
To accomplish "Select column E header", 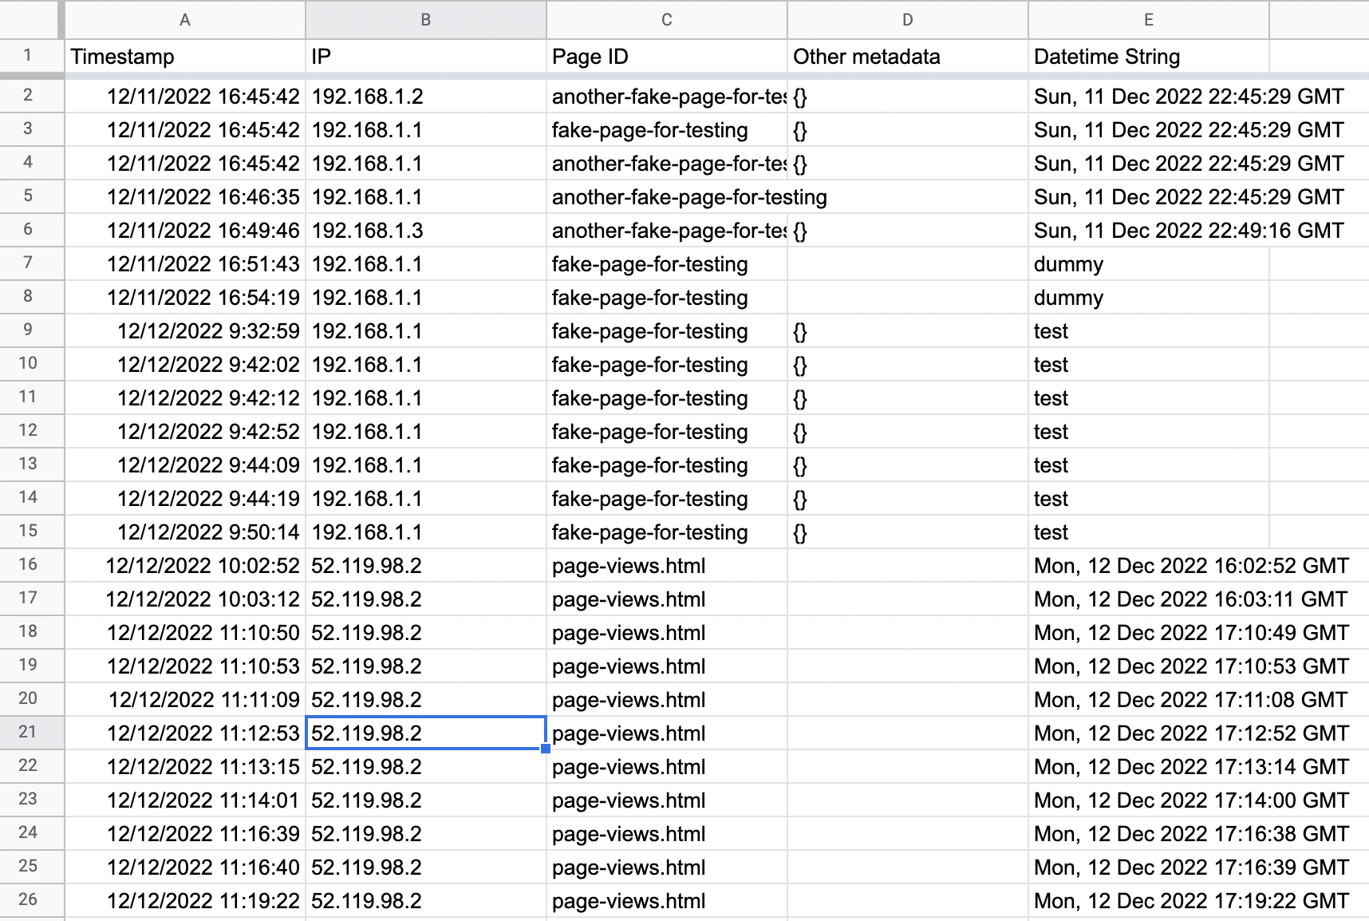I will click(1149, 20).
